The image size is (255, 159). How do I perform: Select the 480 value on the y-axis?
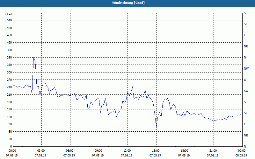[10, 28]
